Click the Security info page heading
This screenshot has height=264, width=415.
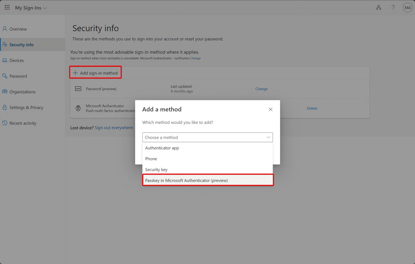[95, 28]
